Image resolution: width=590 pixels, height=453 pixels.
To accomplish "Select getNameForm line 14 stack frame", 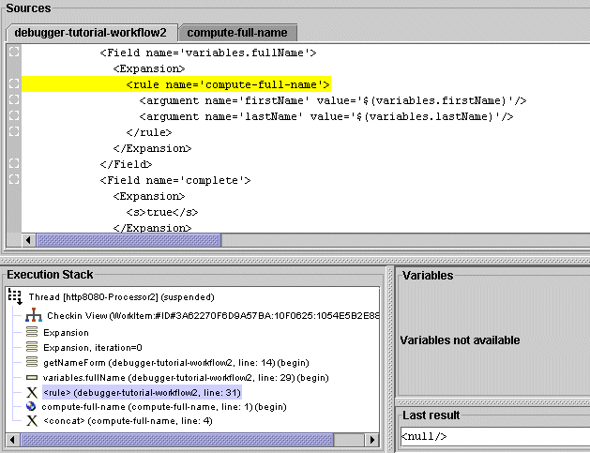I will point(176,363).
